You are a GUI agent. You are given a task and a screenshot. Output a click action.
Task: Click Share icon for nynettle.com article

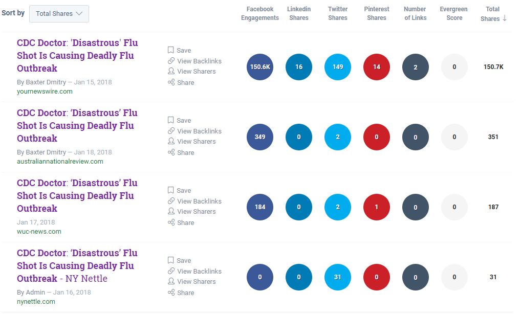tap(171, 293)
